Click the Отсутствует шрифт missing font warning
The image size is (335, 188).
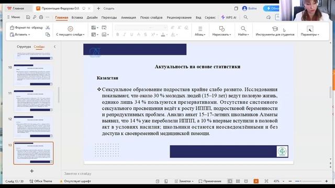point(75,181)
